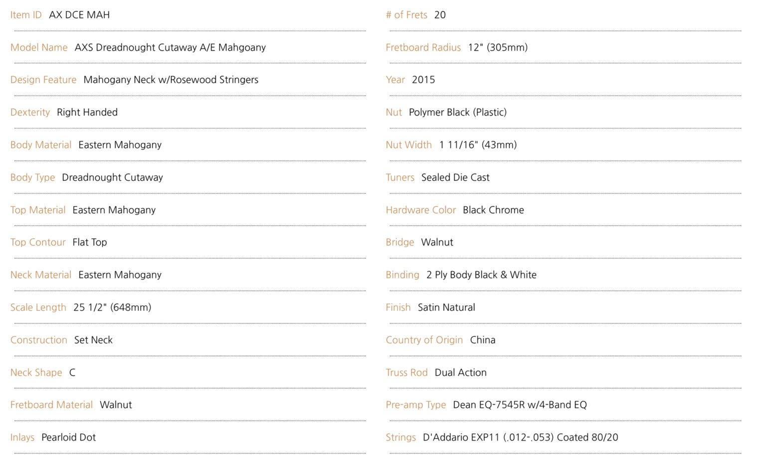Click the # of Frets label
This screenshot has height=465, width=766.
(406, 15)
